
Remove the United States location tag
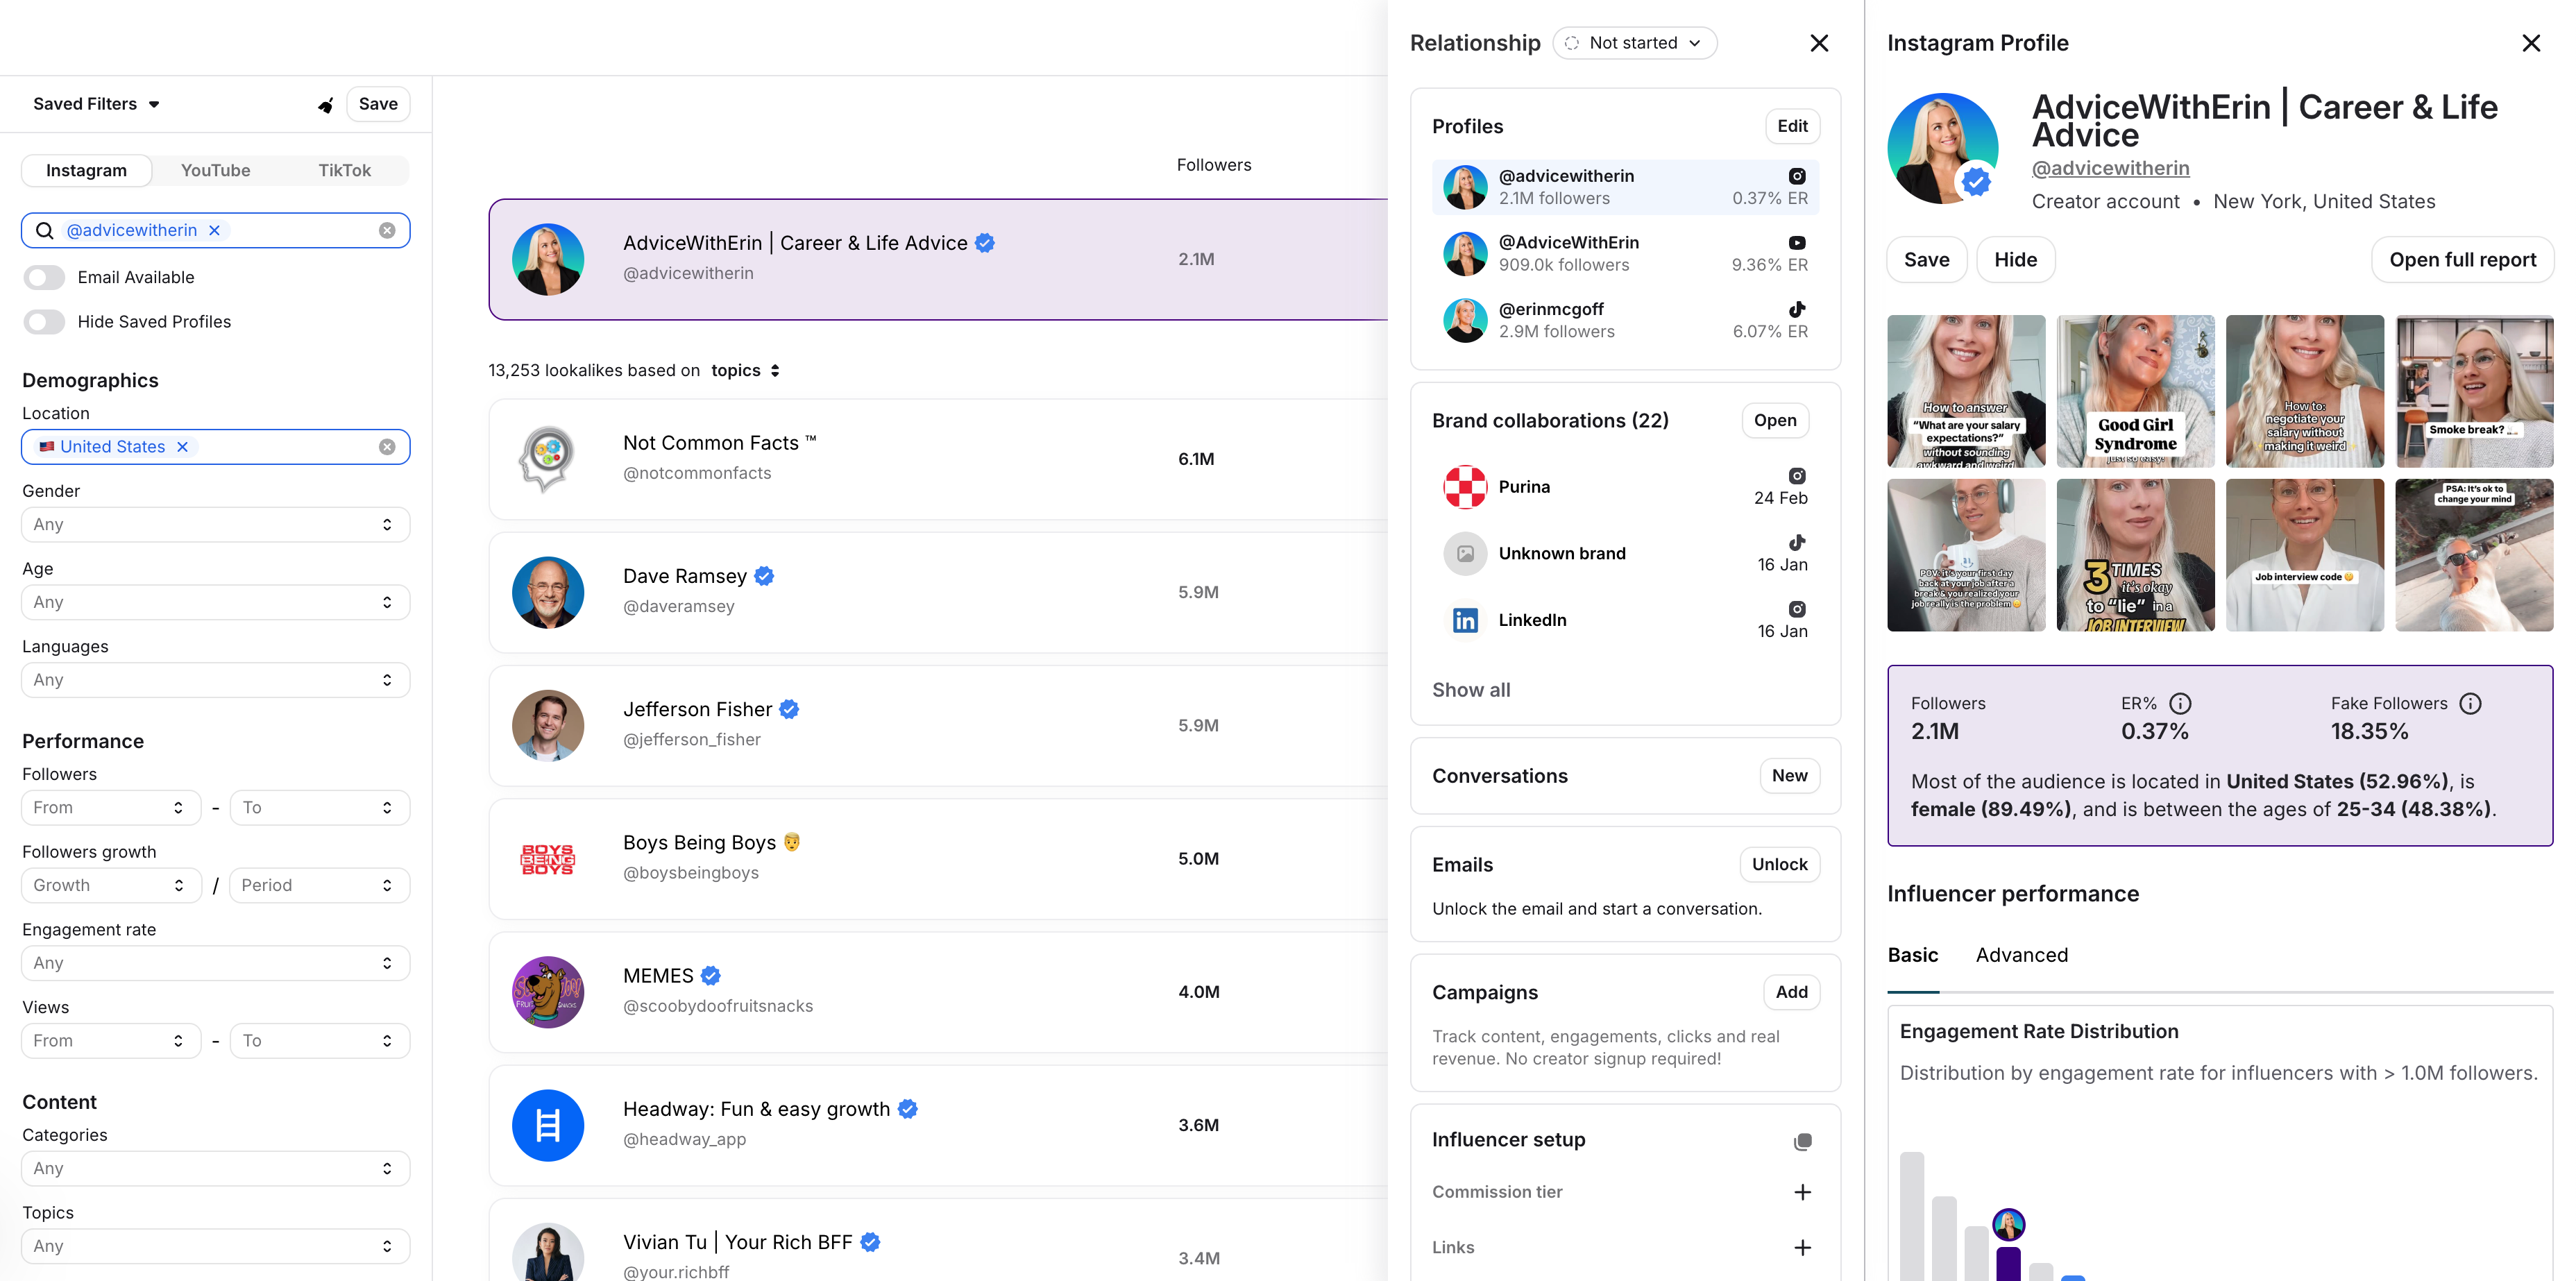(182, 447)
